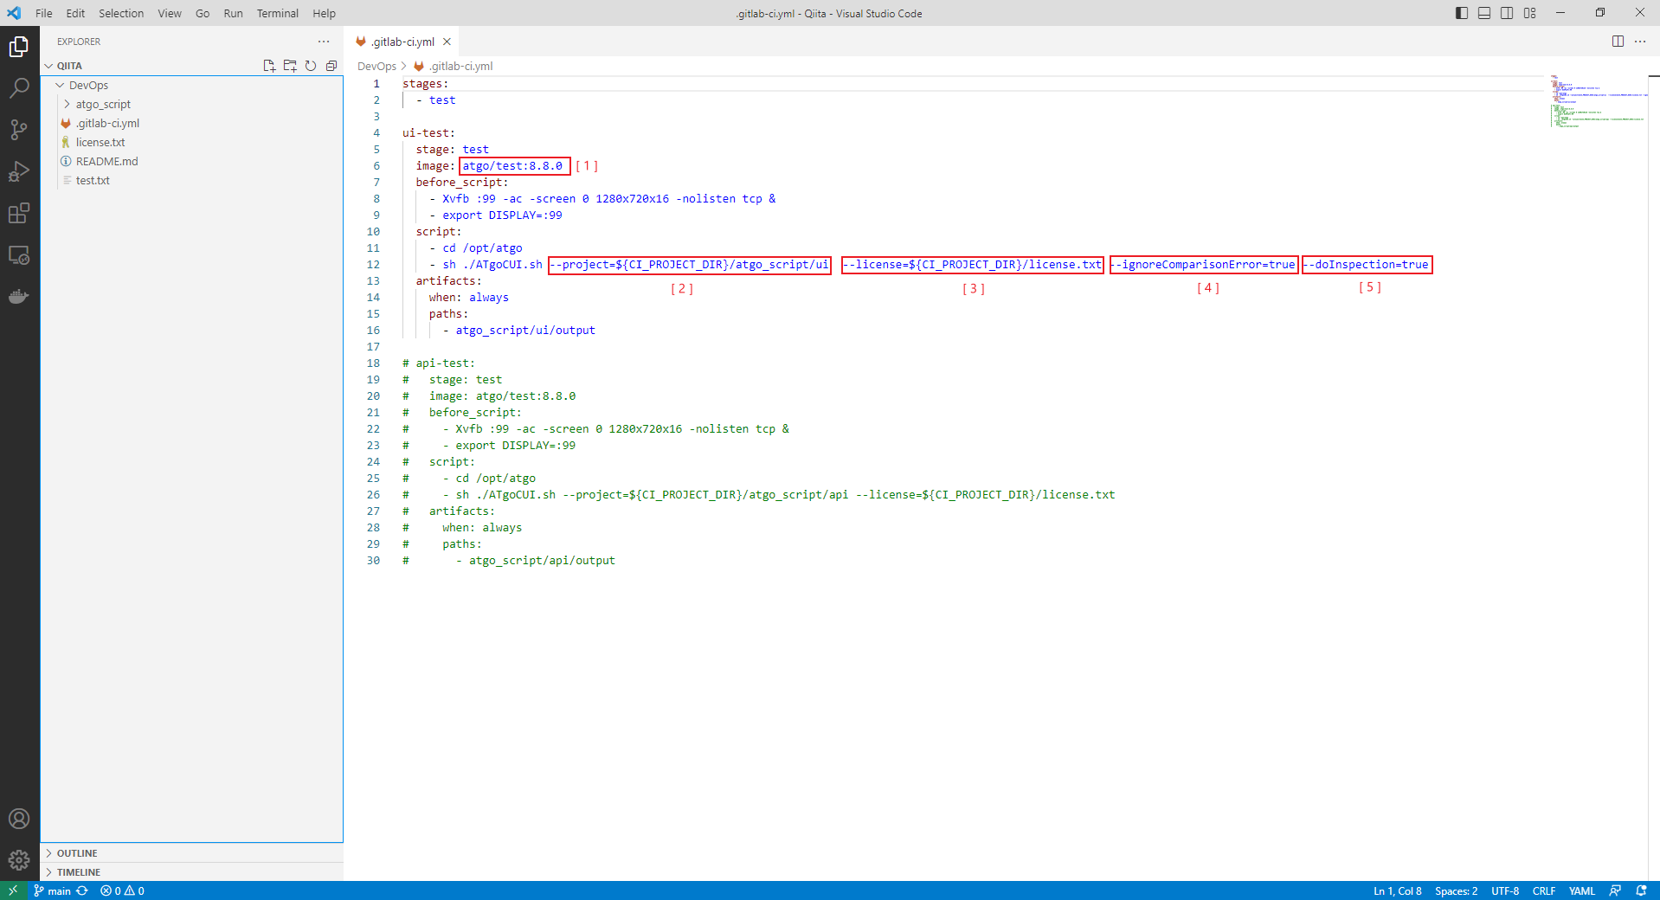The image size is (1660, 900).
Task: Open the Go menu
Action: tap(203, 13)
